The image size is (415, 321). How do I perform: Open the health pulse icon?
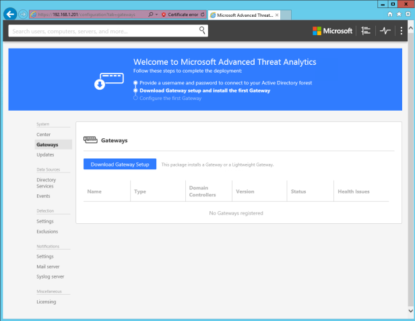tap(385, 31)
